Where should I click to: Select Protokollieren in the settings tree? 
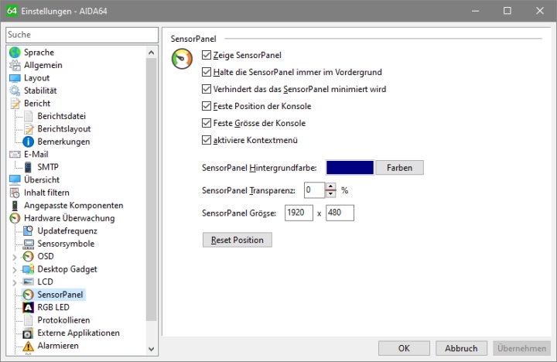pyautogui.click(x=63, y=320)
